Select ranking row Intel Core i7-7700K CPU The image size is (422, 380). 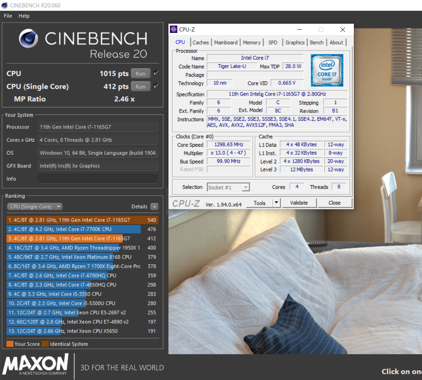click(x=82, y=229)
